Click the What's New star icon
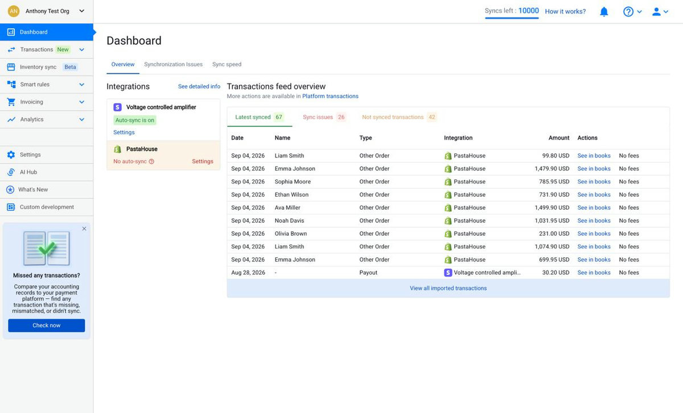The height and width of the screenshot is (413, 683). pyautogui.click(x=10, y=190)
